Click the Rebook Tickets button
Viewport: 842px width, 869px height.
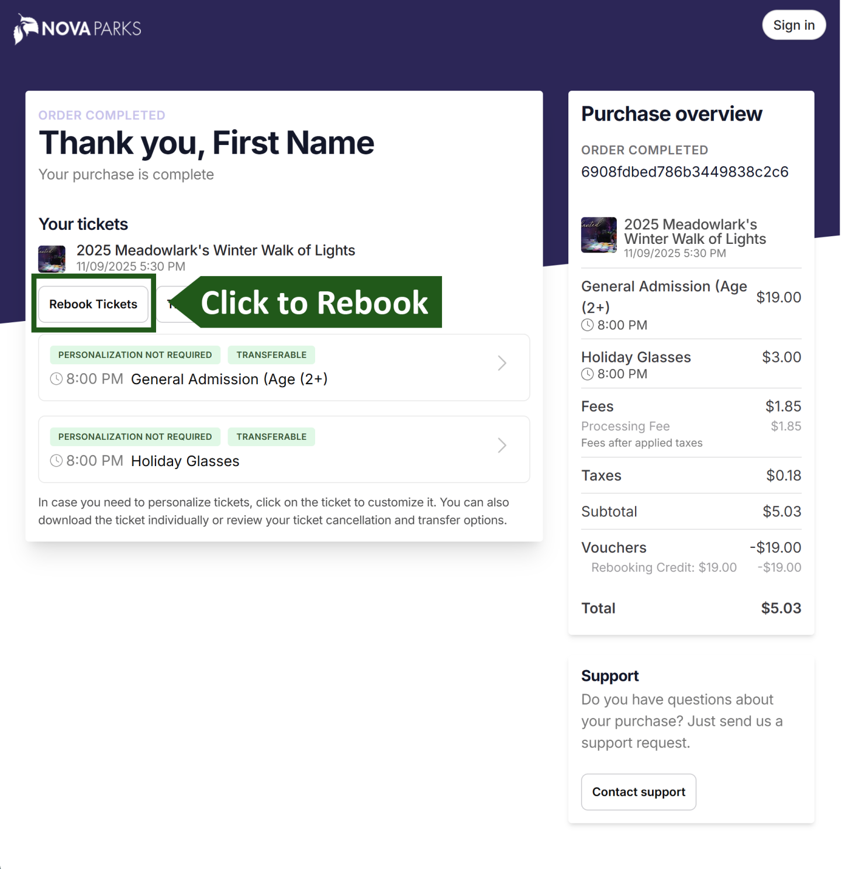(93, 304)
